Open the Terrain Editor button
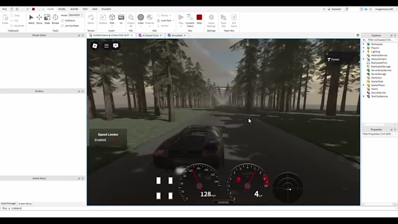The image size is (398, 224). pos(91,19)
